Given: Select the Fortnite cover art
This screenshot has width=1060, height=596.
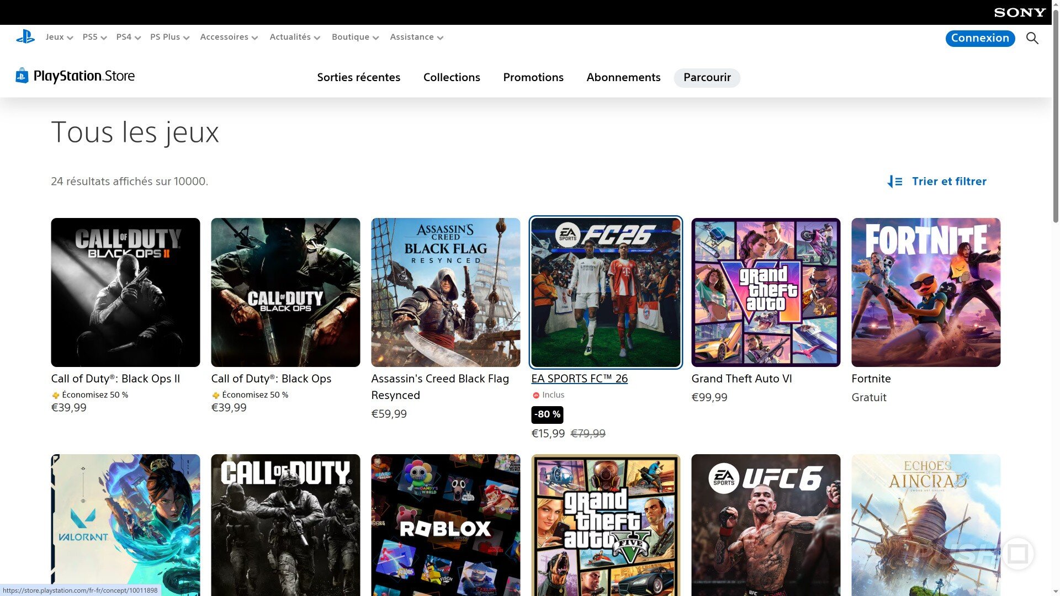Looking at the screenshot, I should click(x=926, y=292).
